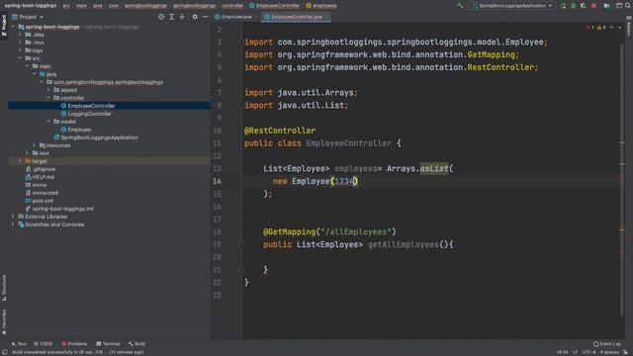The height and width of the screenshot is (356, 633).
Task: Collapse the java folder
Action: click(x=35, y=74)
